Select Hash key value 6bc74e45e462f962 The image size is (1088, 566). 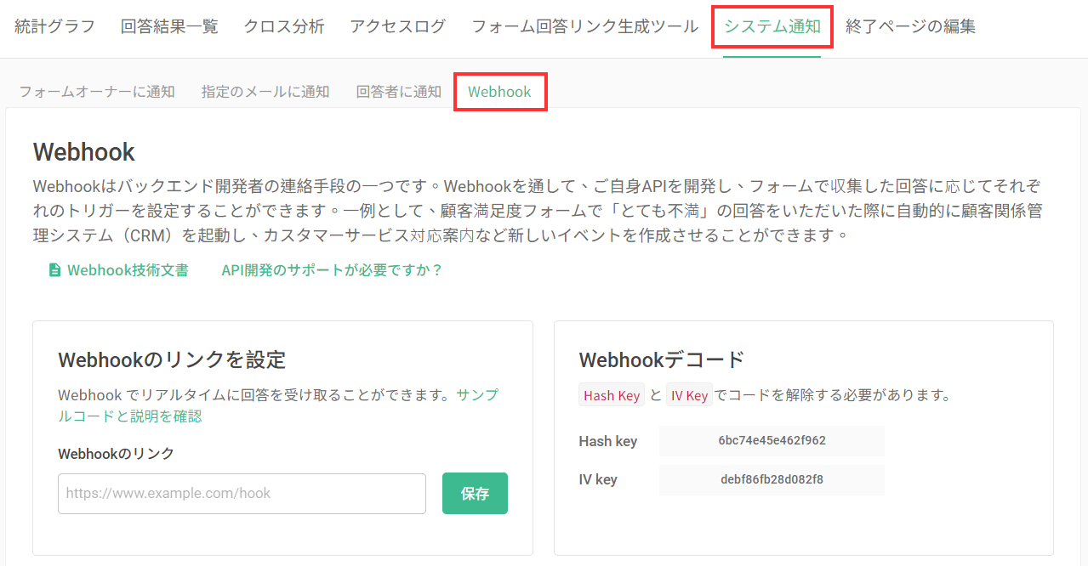pos(772,441)
